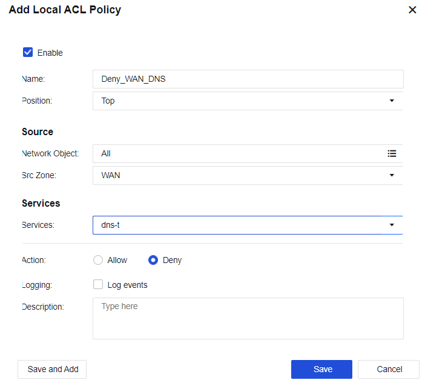Close the Add Local ACL Policy dialog
This screenshot has height=380, width=428.
click(x=412, y=10)
